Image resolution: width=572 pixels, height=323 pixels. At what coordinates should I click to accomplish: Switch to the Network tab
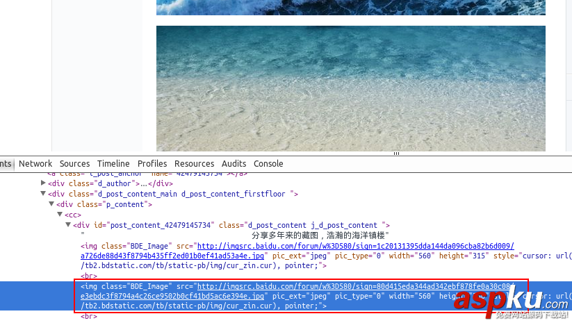point(35,164)
